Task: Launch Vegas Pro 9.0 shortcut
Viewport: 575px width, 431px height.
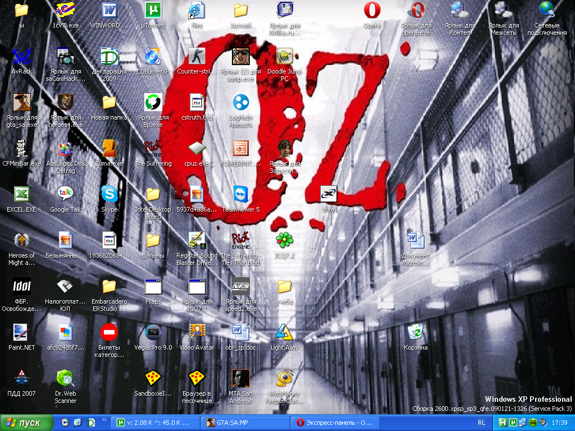Action: (x=153, y=337)
